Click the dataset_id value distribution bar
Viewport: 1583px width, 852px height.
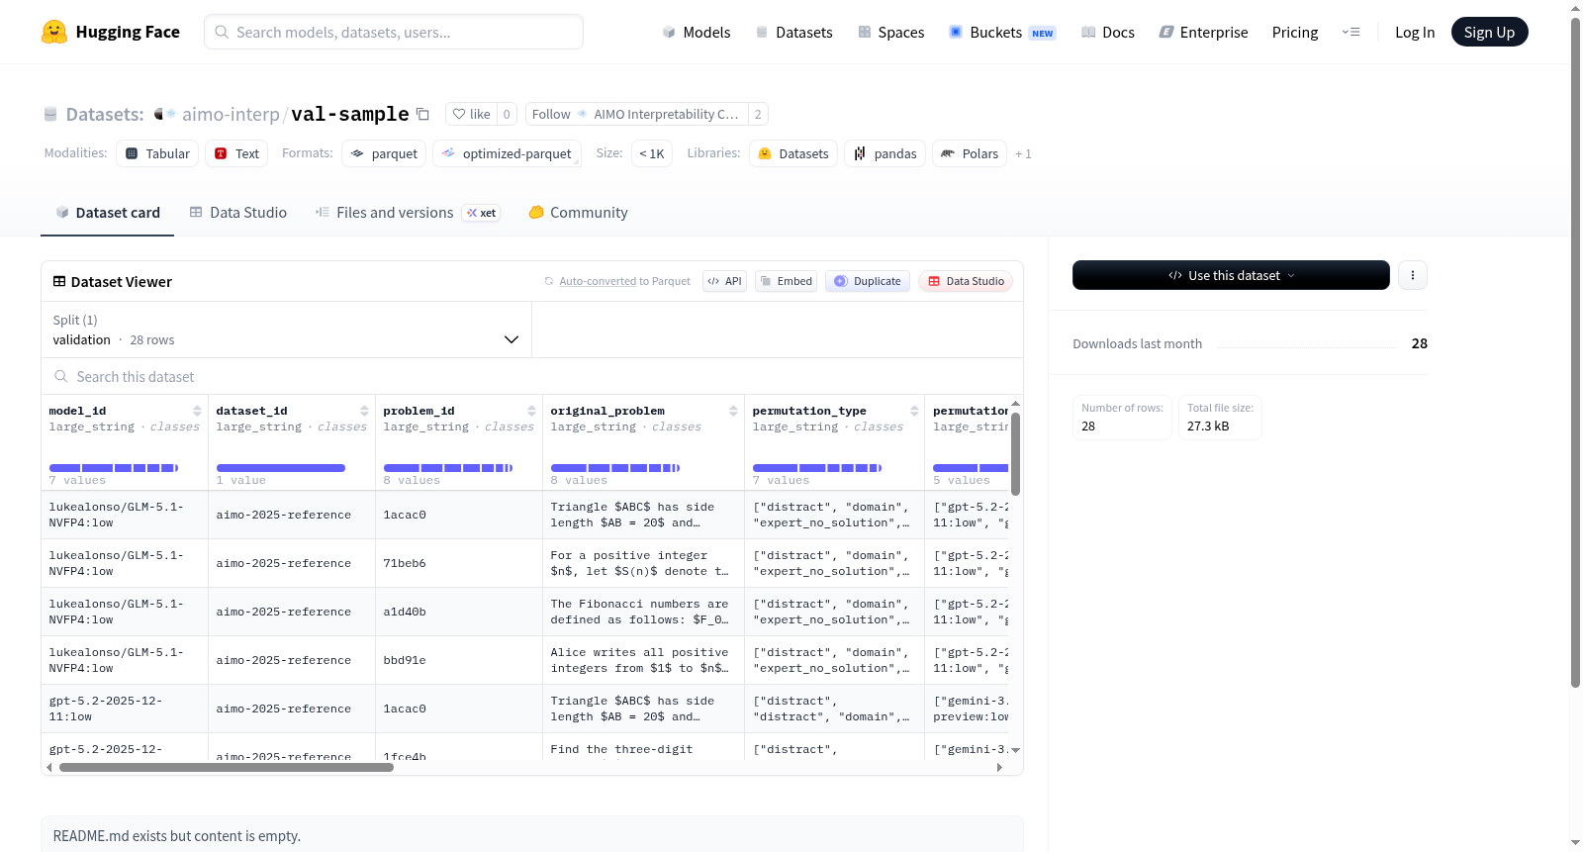click(x=281, y=467)
